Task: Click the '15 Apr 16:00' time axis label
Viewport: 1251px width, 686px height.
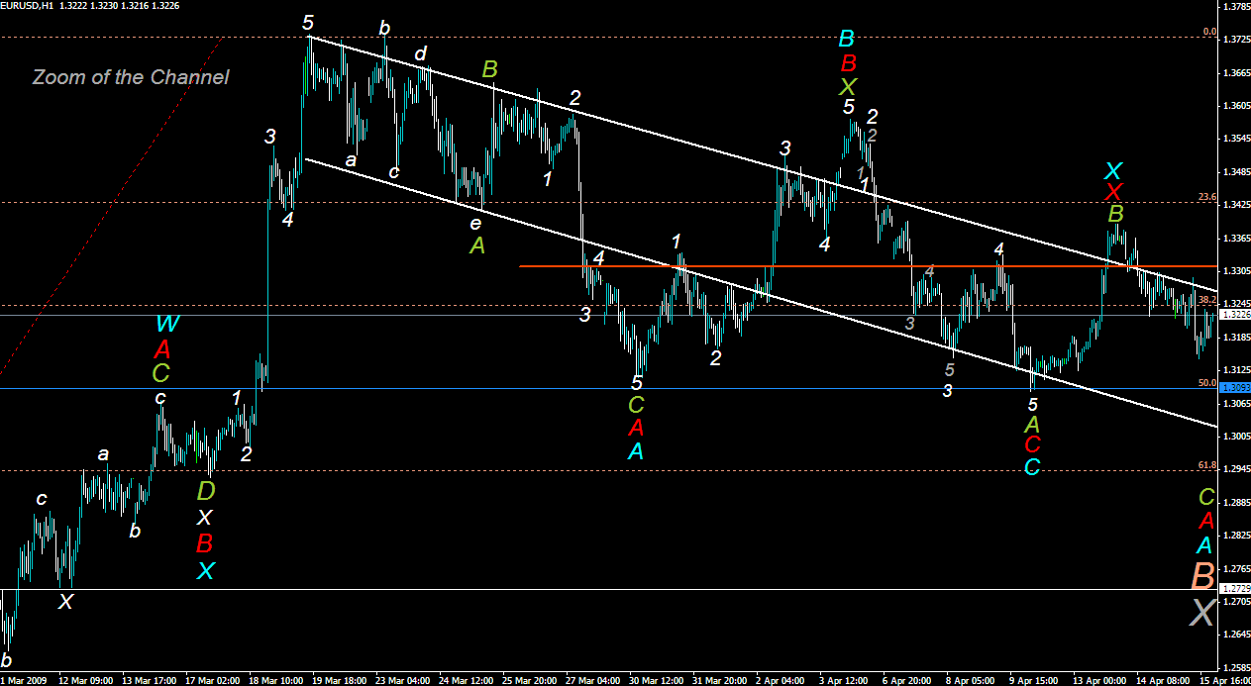Action: tap(1226, 680)
